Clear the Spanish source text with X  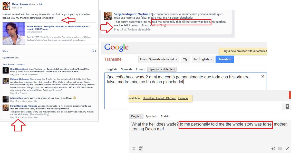click(x=263, y=77)
